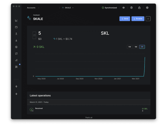Select the 1M chart range
167x125 pixels.
point(136,47)
